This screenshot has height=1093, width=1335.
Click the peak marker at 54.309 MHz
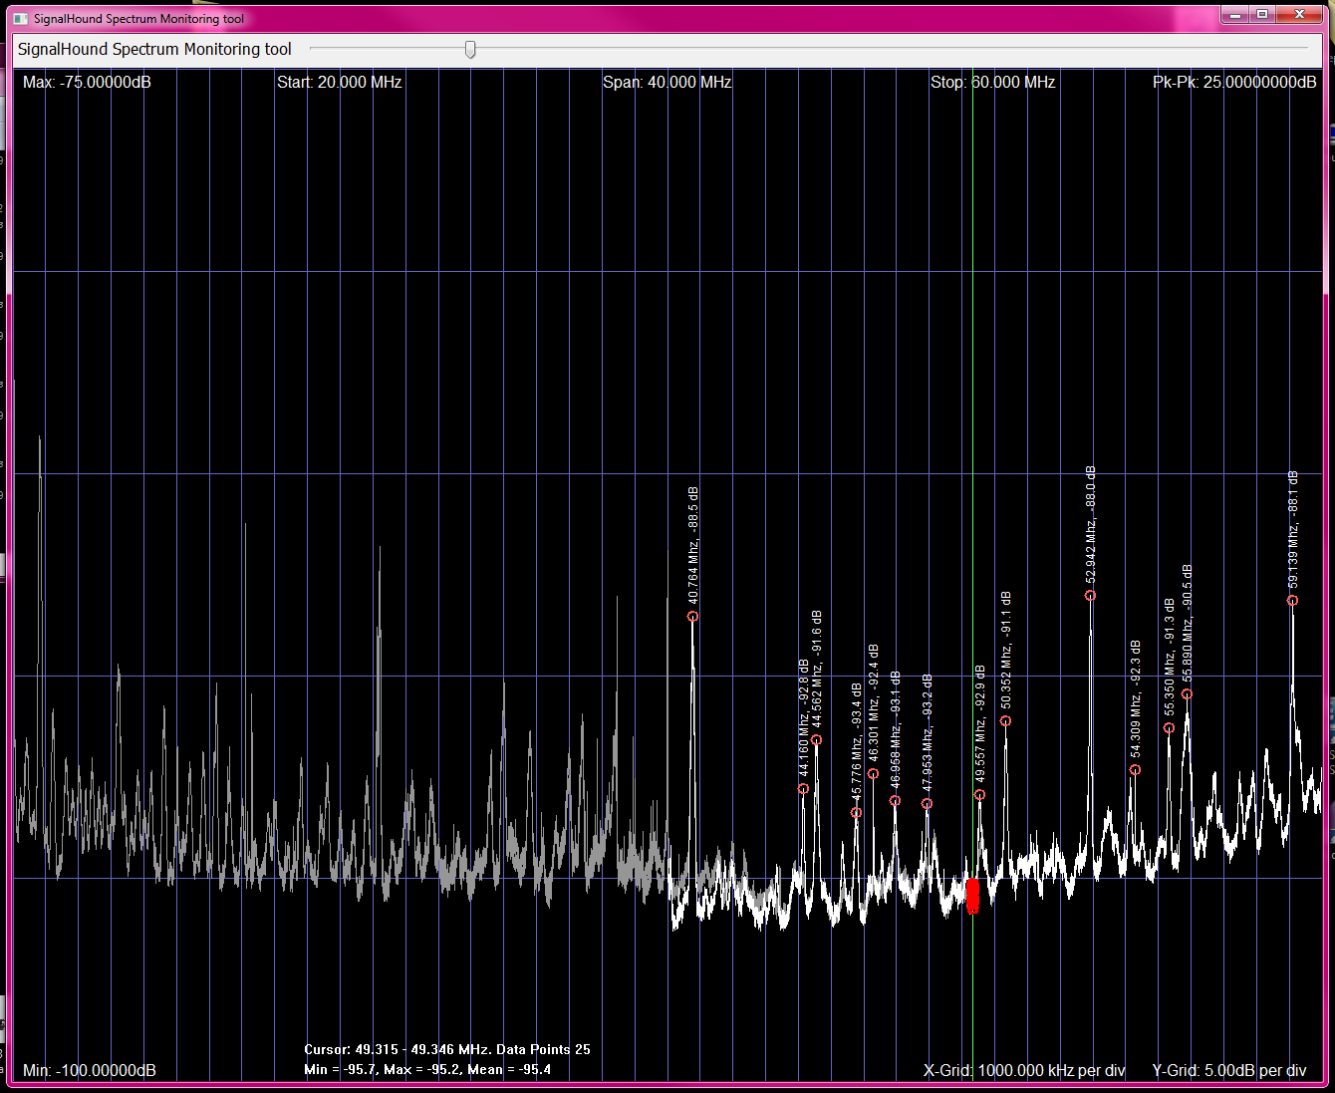pos(1135,770)
